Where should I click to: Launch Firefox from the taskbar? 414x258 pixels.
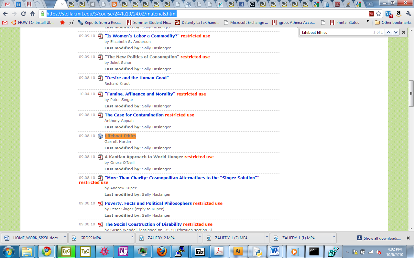(x=161, y=251)
